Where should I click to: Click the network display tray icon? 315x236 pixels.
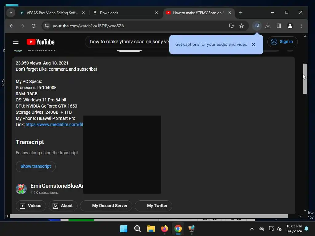pyautogui.click(x=271, y=229)
